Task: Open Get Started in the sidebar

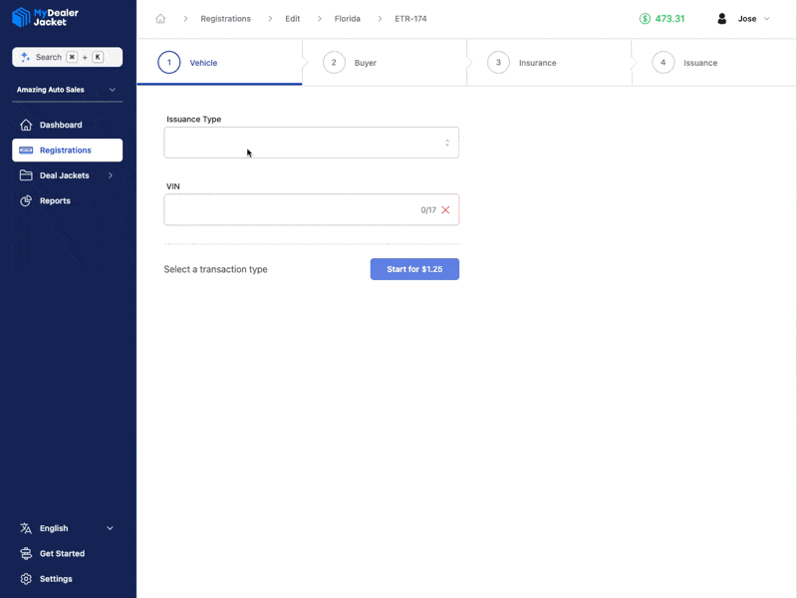Action: click(62, 553)
